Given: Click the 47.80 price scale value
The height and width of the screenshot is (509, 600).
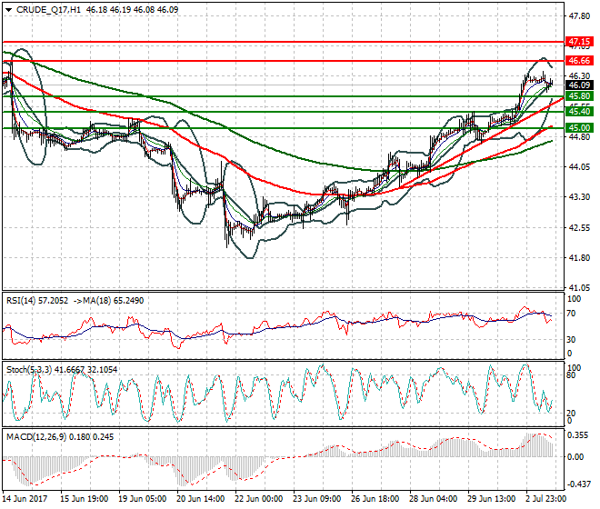Looking at the screenshot, I should [x=579, y=16].
